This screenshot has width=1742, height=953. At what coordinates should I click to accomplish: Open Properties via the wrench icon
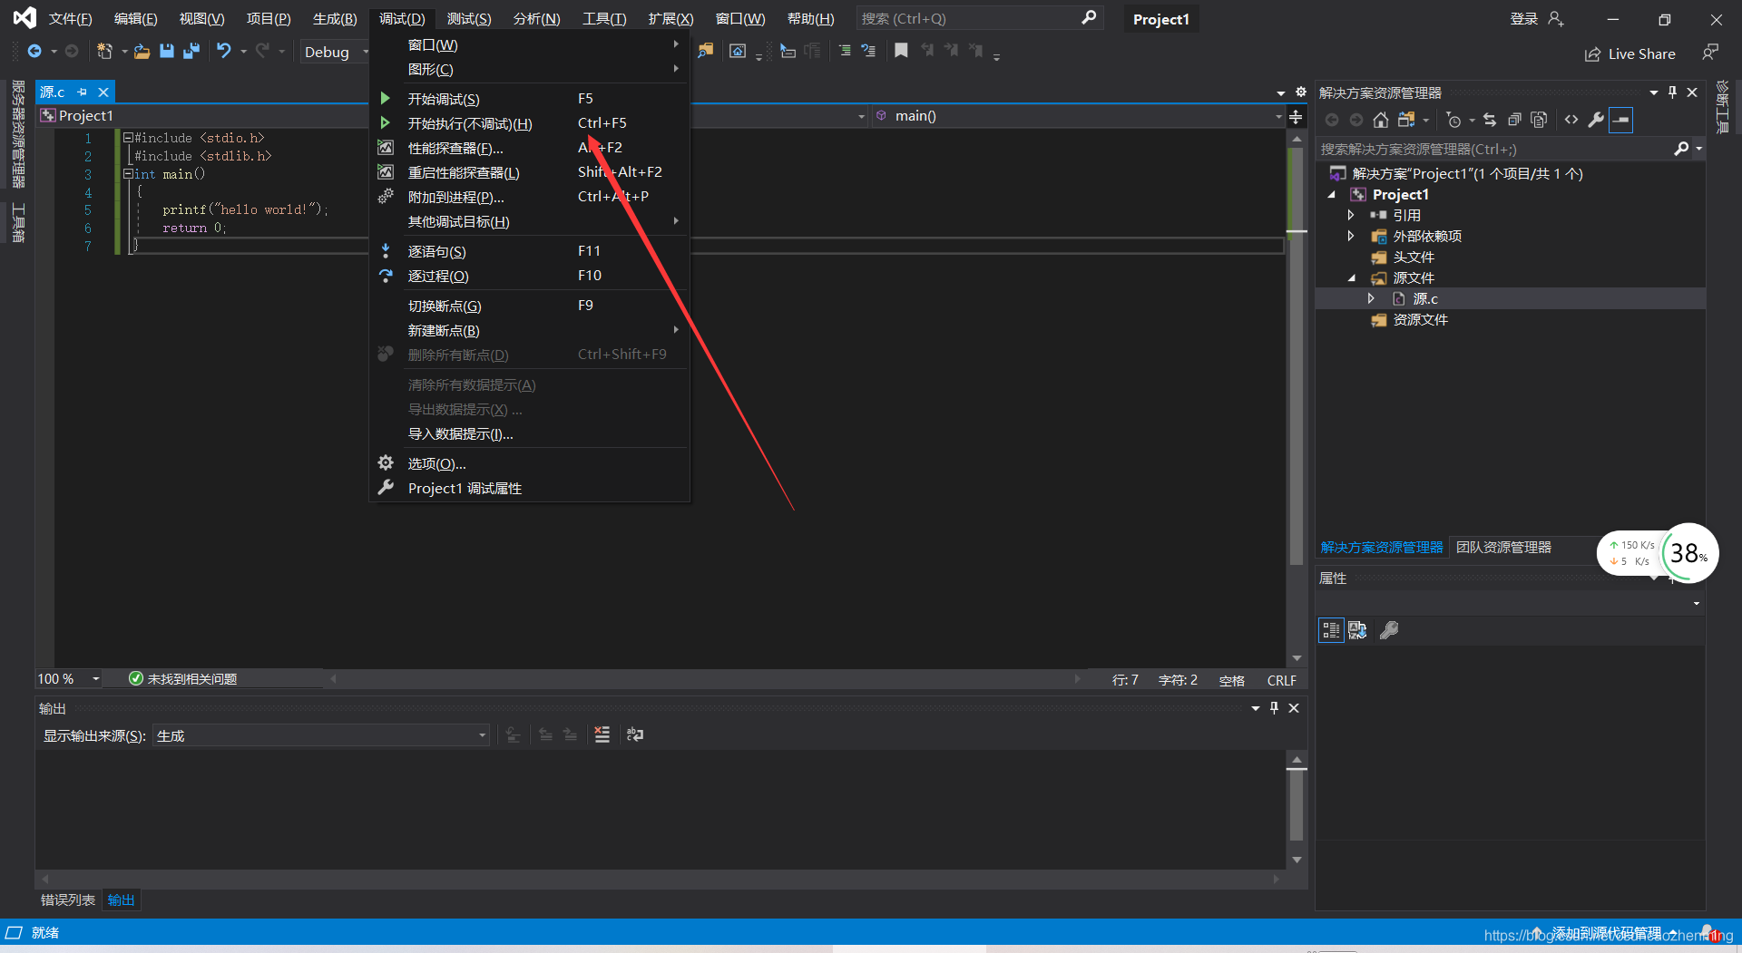click(x=1596, y=119)
